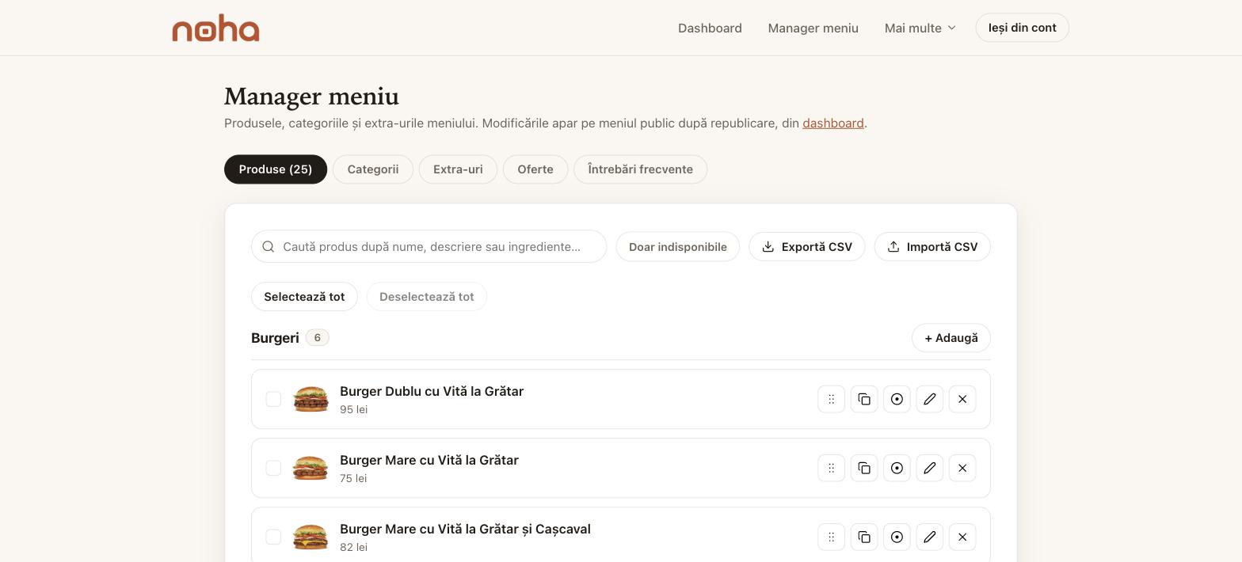
Task: Click Exportă CSV button
Action: point(807,247)
